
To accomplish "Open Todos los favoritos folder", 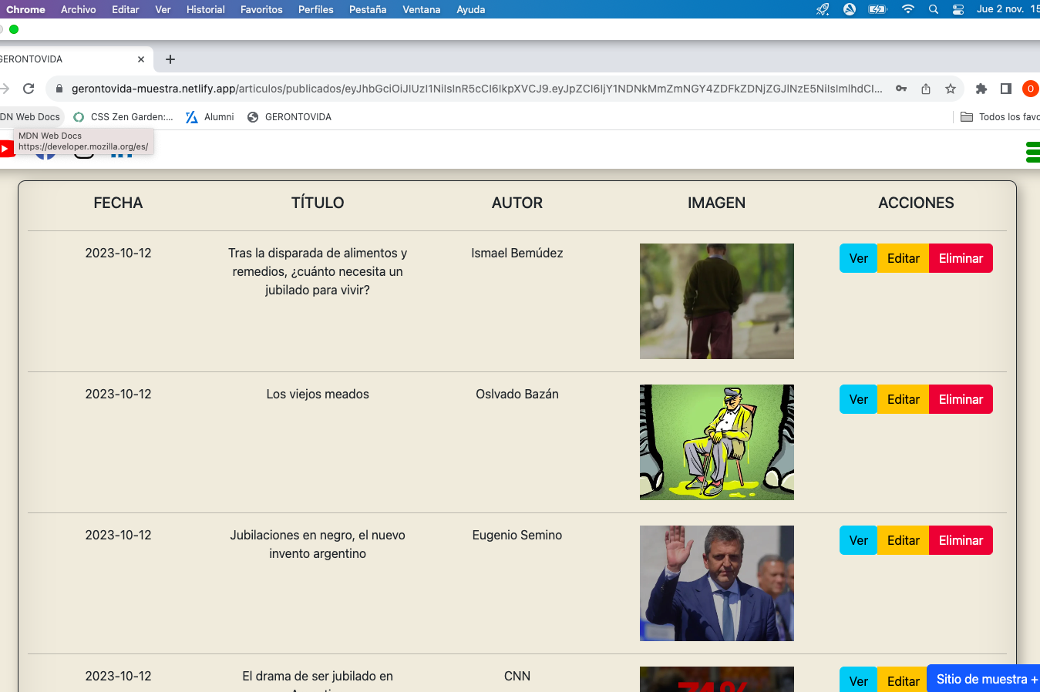I will pyautogui.click(x=1000, y=117).
